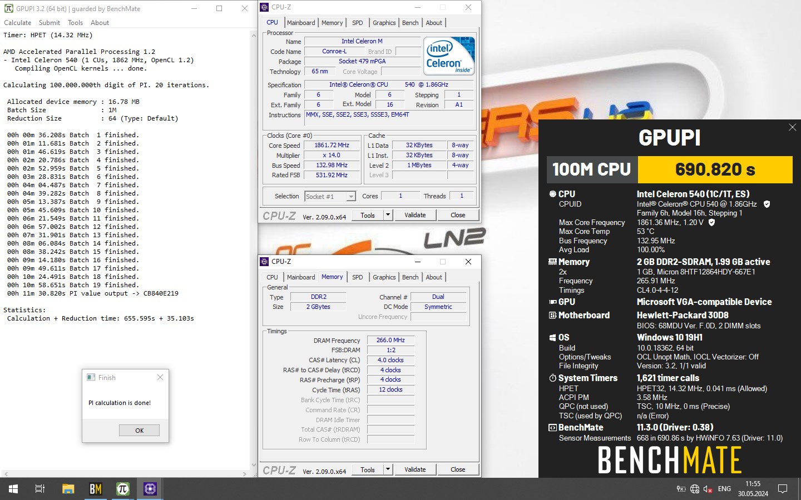Expand Tools dropdown arrow in Memory window

coord(388,469)
